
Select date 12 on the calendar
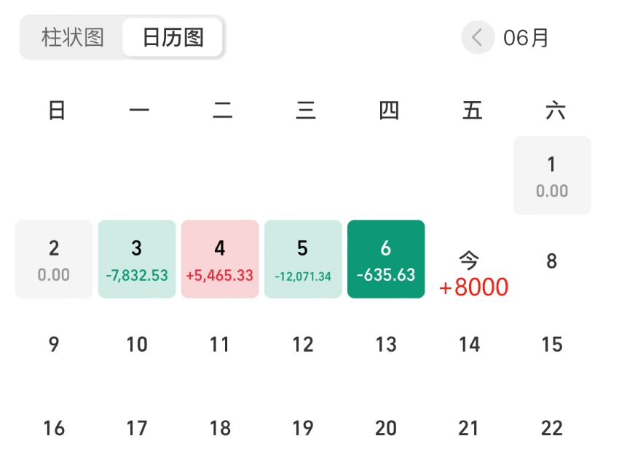[x=303, y=344]
